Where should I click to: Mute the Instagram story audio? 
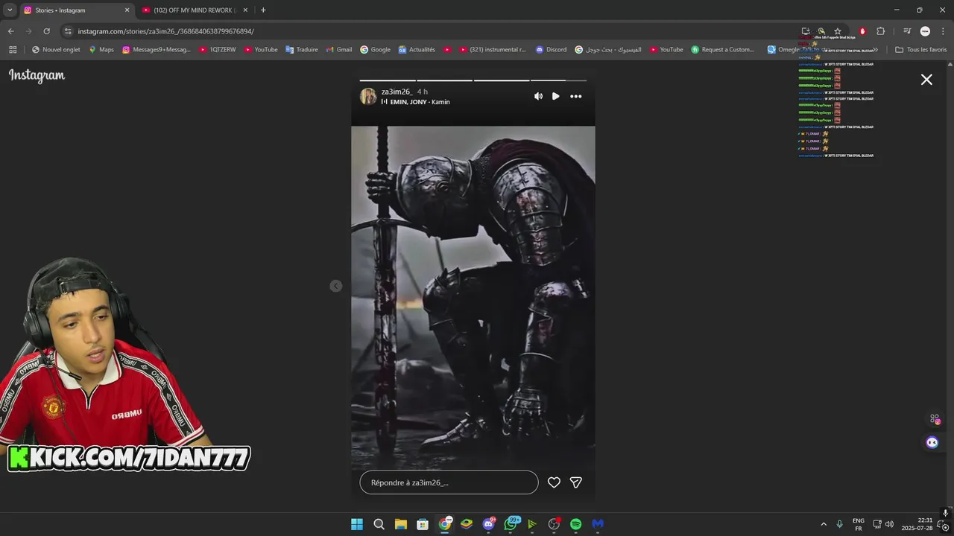538,96
